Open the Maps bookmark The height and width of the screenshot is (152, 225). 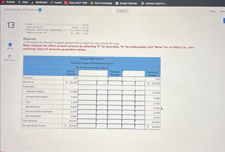tap(23, 2)
